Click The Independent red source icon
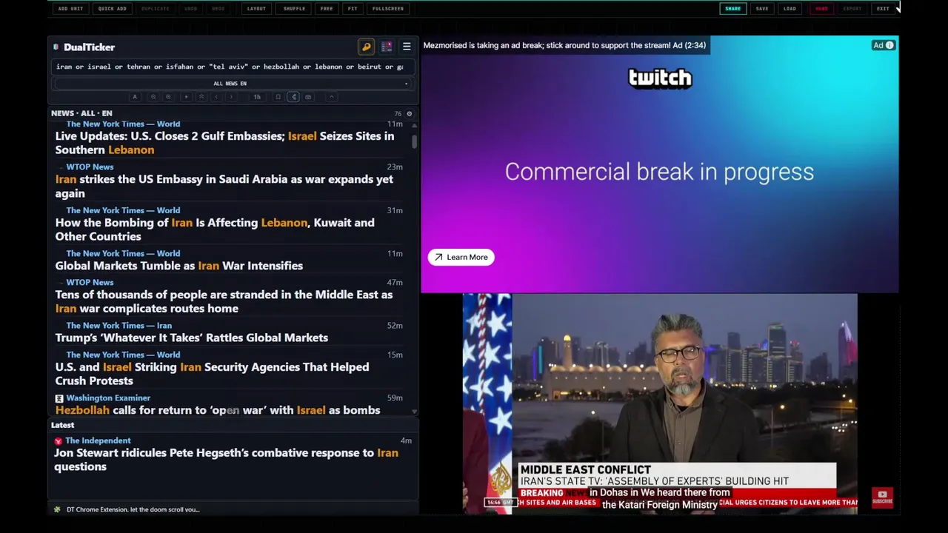948x533 pixels. tap(59, 440)
